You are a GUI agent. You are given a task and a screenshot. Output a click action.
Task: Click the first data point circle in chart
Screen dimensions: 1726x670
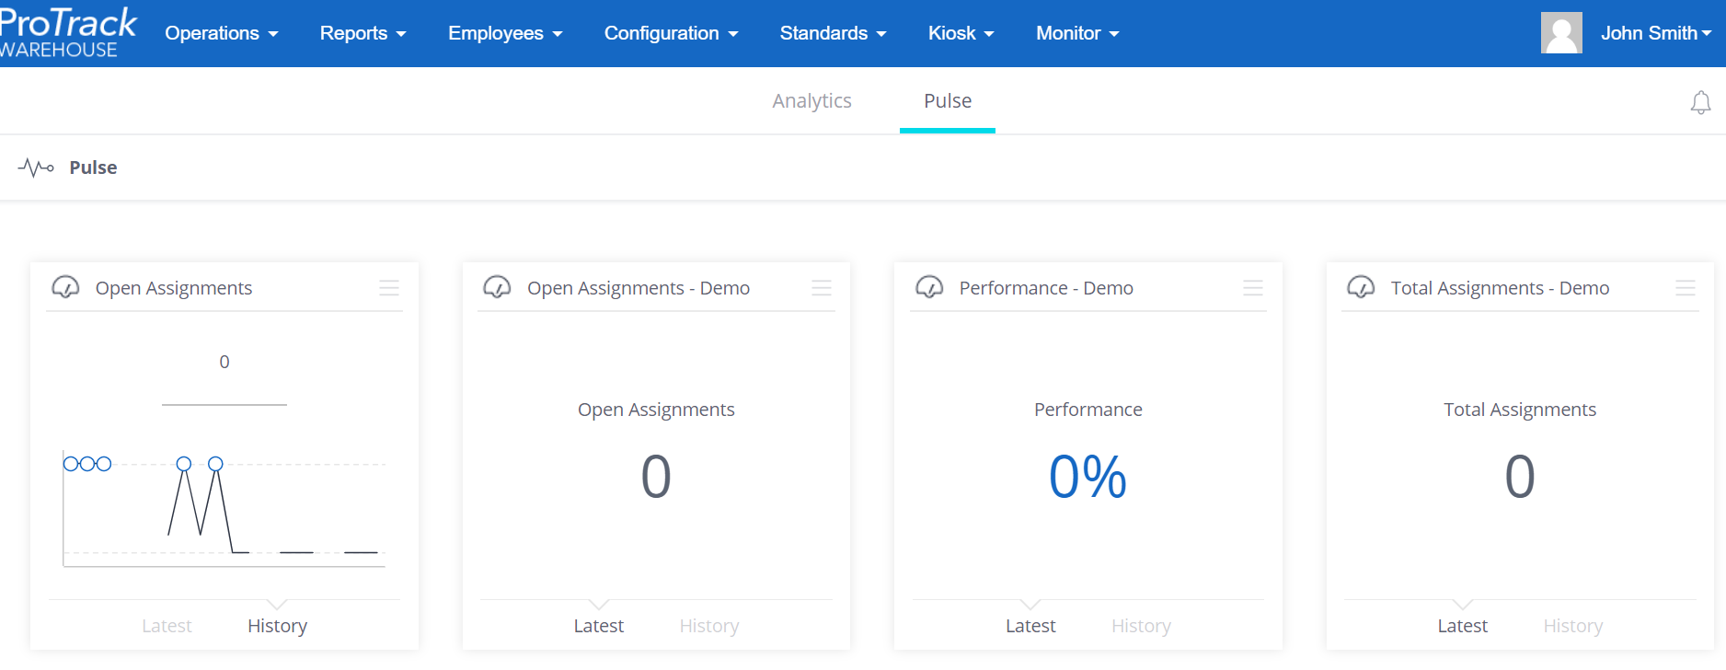tap(71, 464)
